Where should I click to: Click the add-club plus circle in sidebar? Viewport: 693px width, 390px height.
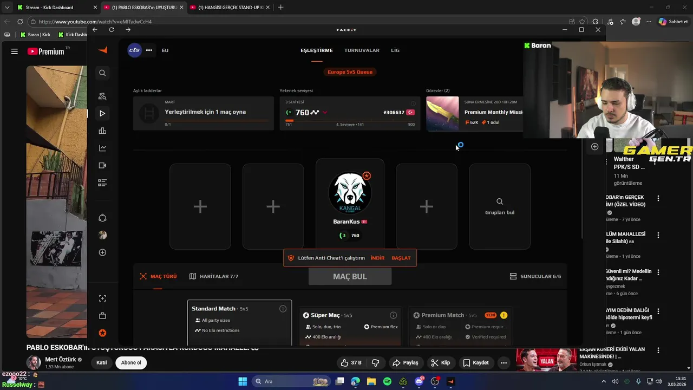tap(102, 252)
